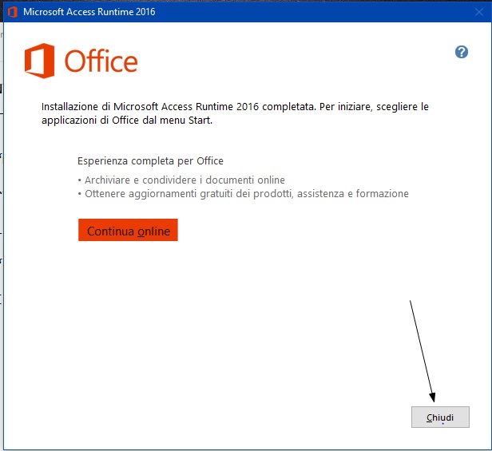Click the "Ottenere aggiornamenti gratuiti" bullet line
This screenshot has width=492, height=451.
point(243,193)
